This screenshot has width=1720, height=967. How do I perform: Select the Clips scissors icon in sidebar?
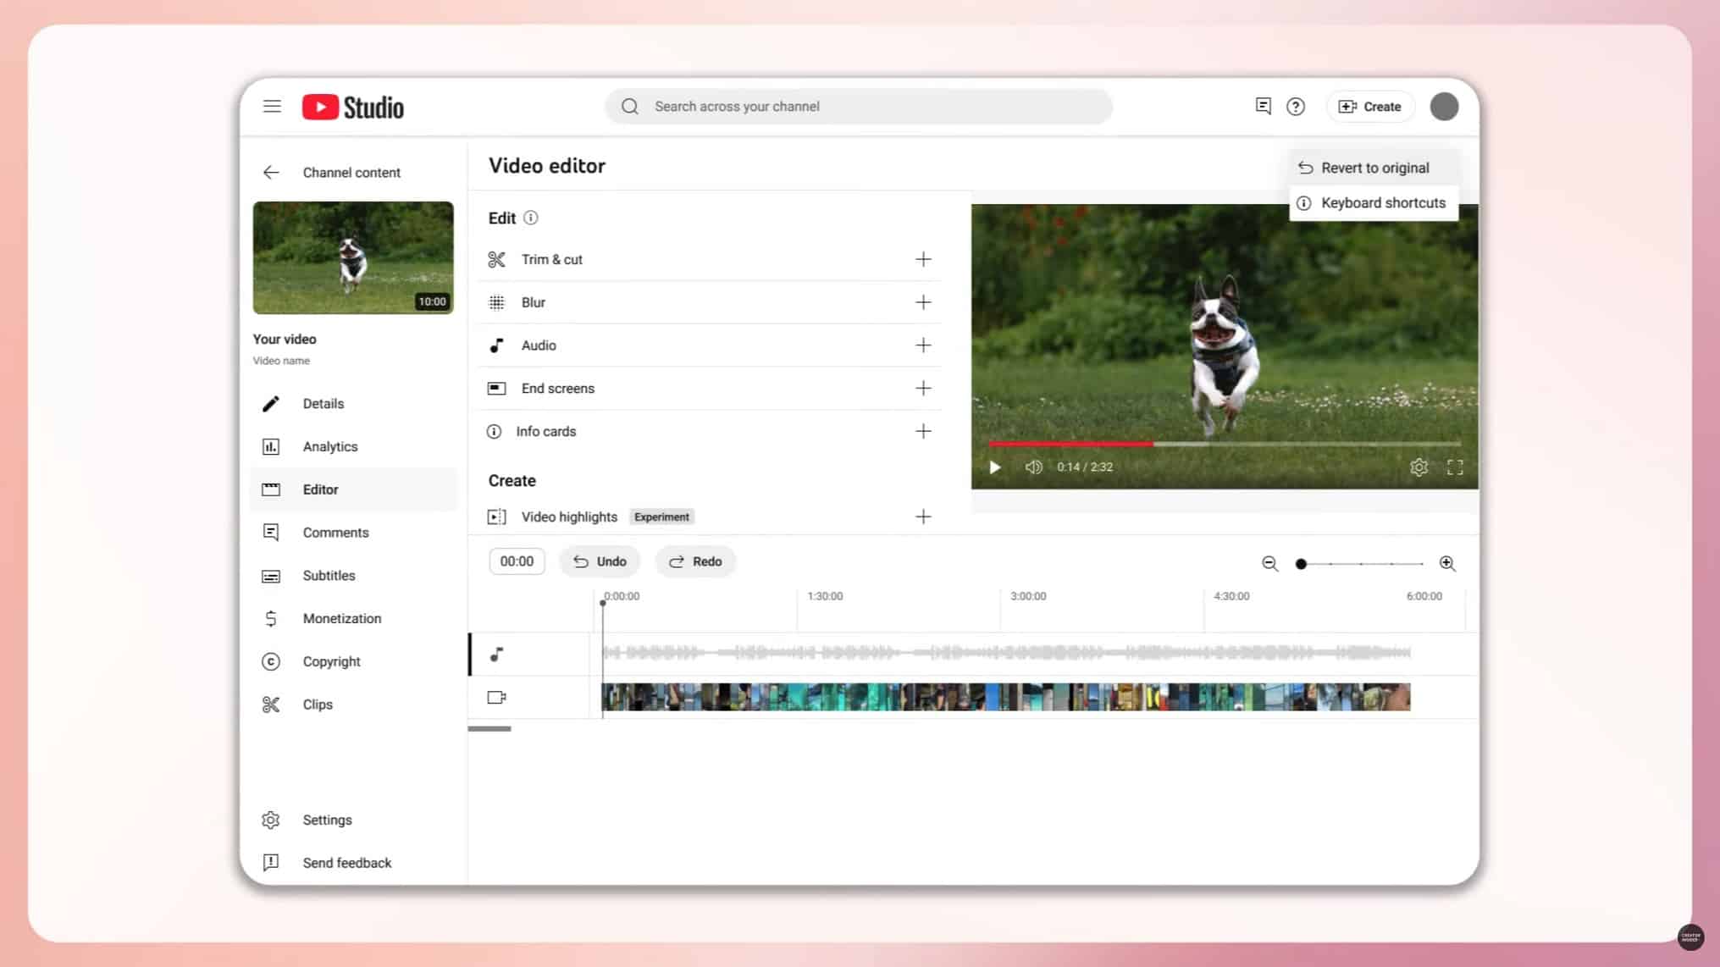point(271,704)
